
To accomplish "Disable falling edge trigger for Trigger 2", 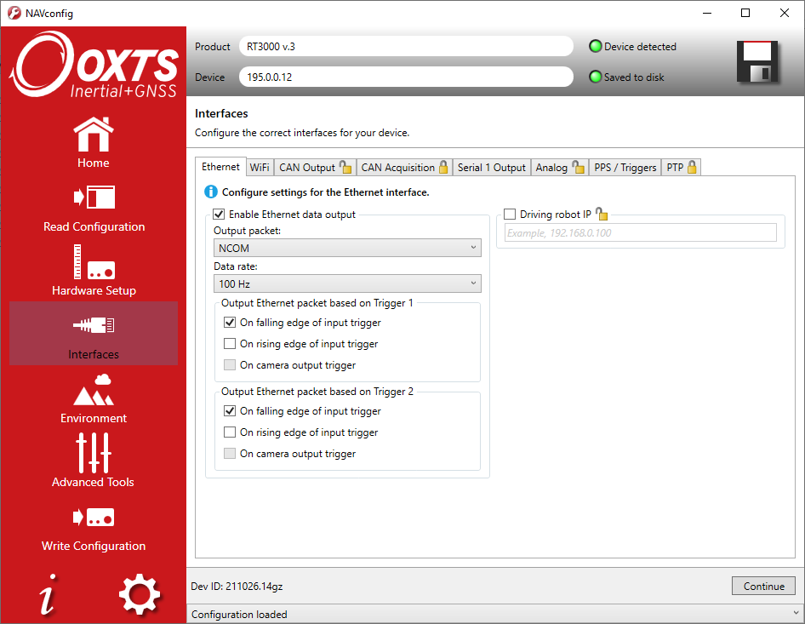I will pyautogui.click(x=229, y=410).
